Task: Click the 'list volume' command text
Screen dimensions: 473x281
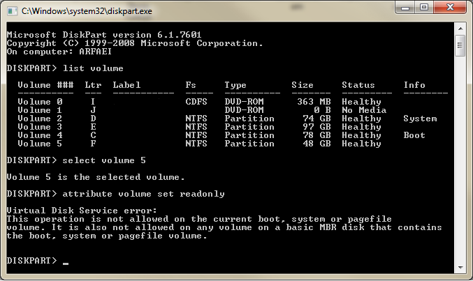Action: (x=93, y=68)
